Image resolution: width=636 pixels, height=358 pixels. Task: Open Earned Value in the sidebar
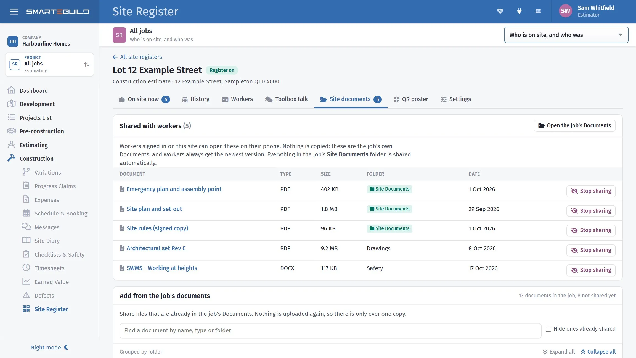tap(52, 282)
